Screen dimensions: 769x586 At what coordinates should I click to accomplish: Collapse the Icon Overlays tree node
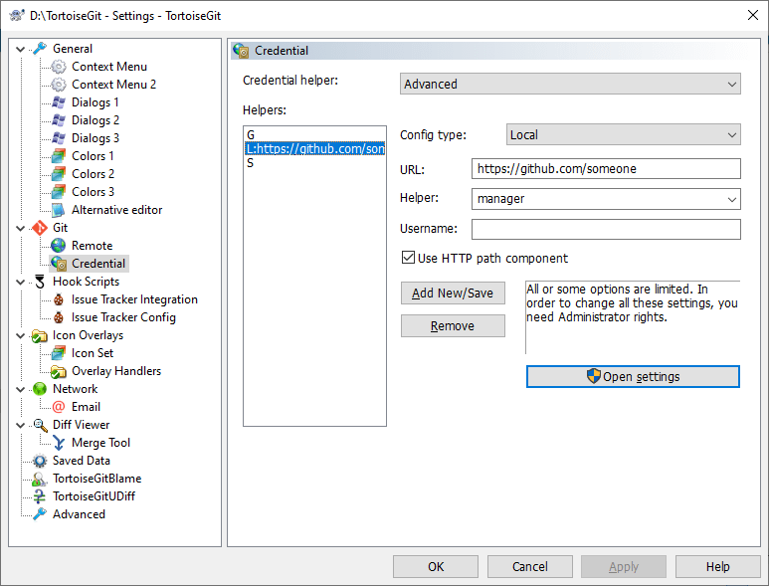[21, 336]
